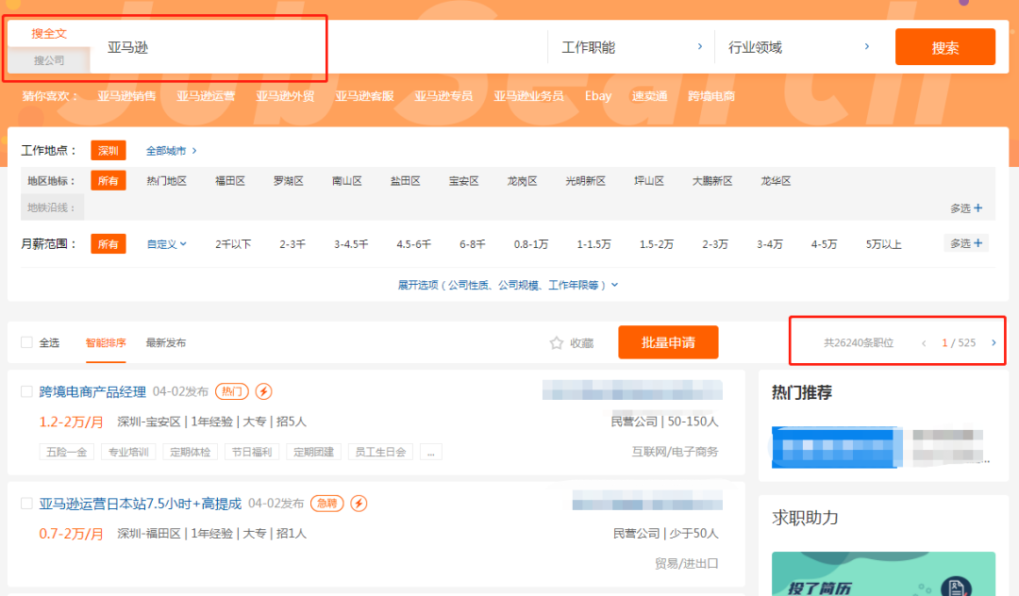Sort results by 最新发布 tab

165,343
